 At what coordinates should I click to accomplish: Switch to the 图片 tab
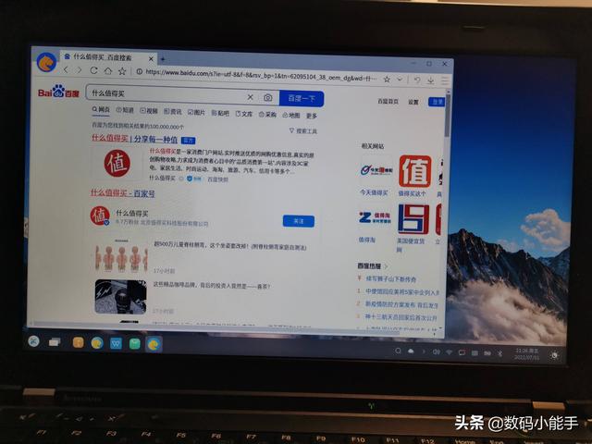tap(196, 112)
